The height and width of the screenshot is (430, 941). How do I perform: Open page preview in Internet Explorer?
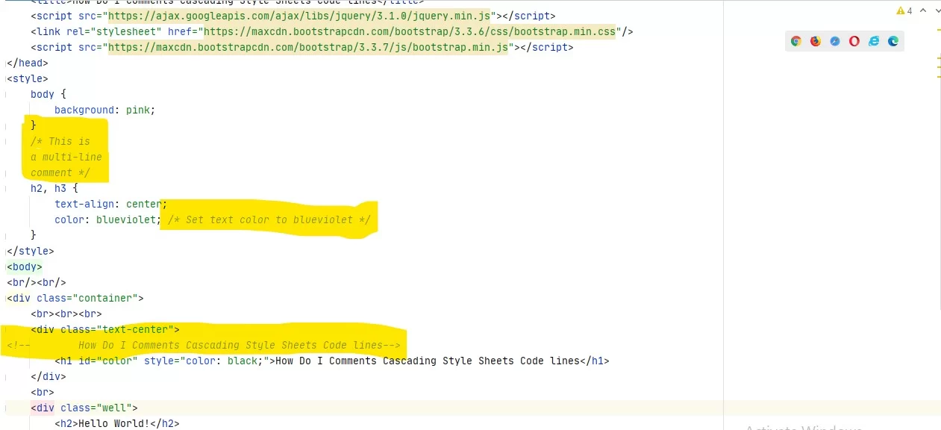click(874, 41)
